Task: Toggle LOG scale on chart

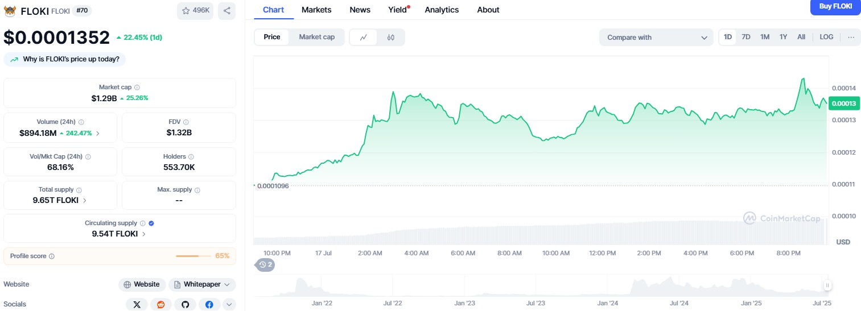Action: tap(826, 37)
